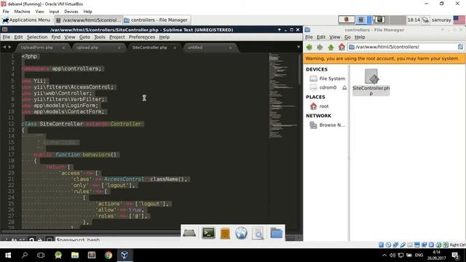Viewport: 466px width, 262px height.
Task: Go forward in File Manager toolbar
Action: pos(320,47)
